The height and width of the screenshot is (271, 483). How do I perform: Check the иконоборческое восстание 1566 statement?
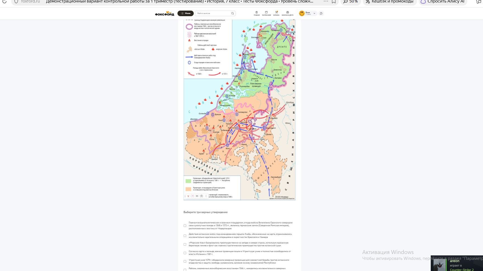185,270
